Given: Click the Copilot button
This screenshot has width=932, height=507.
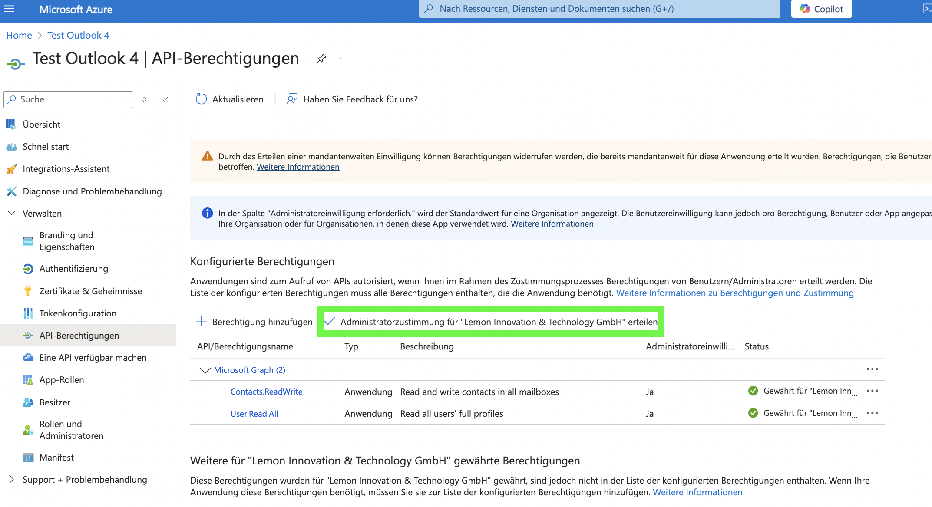Looking at the screenshot, I should tap(821, 9).
